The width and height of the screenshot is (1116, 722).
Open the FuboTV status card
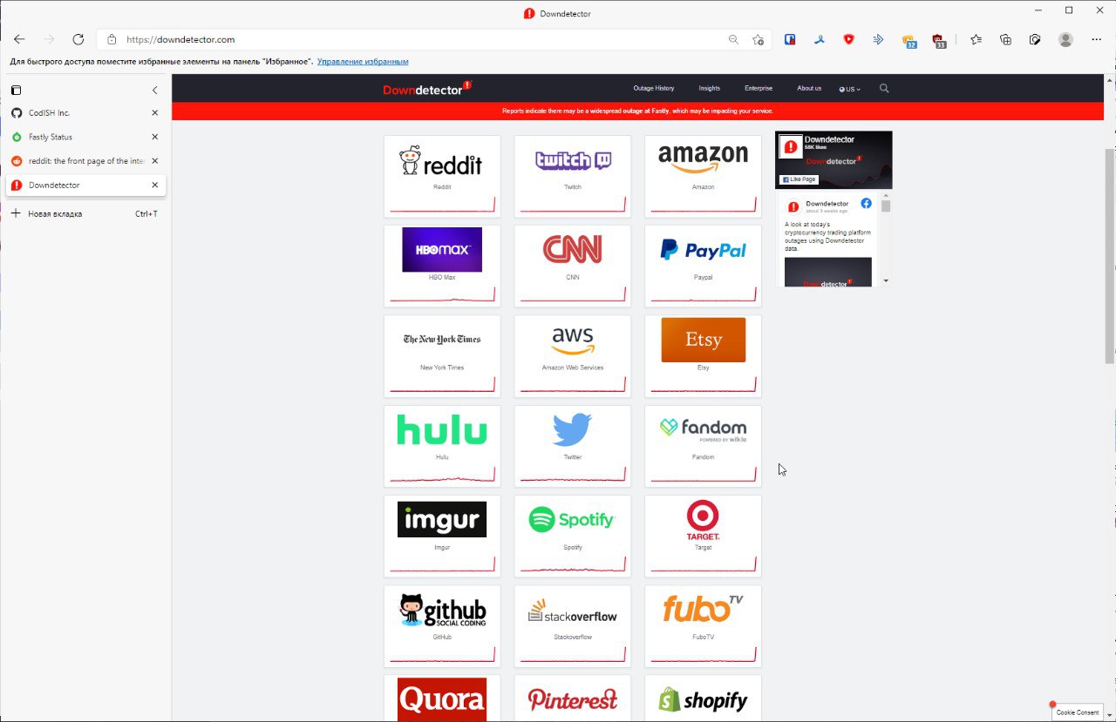tap(703, 626)
